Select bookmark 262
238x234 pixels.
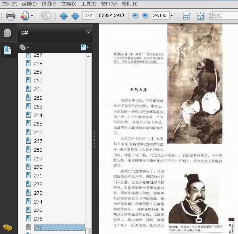coord(38,98)
